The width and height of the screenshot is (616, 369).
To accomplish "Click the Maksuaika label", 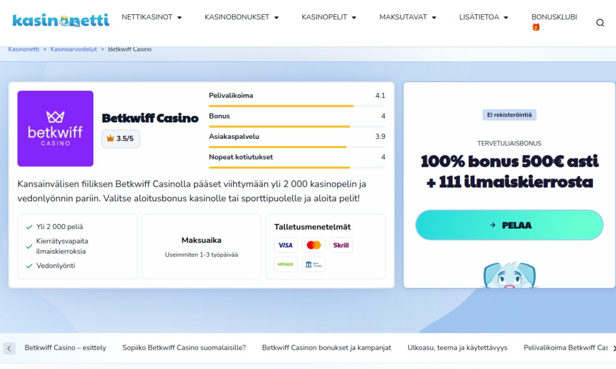I will (201, 240).
